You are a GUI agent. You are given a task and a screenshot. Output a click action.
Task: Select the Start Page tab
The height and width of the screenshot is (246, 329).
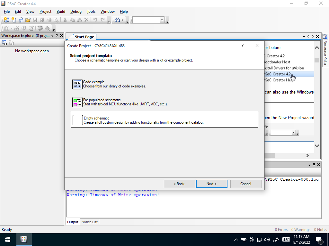click(x=84, y=37)
